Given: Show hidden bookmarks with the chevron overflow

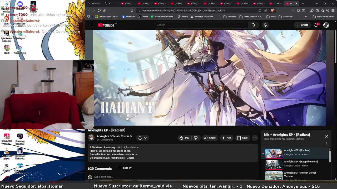Looking at the screenshot, I should tap(306, 17).
